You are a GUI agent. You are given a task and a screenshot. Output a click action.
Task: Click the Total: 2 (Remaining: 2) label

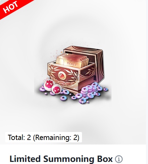[43, 137]
